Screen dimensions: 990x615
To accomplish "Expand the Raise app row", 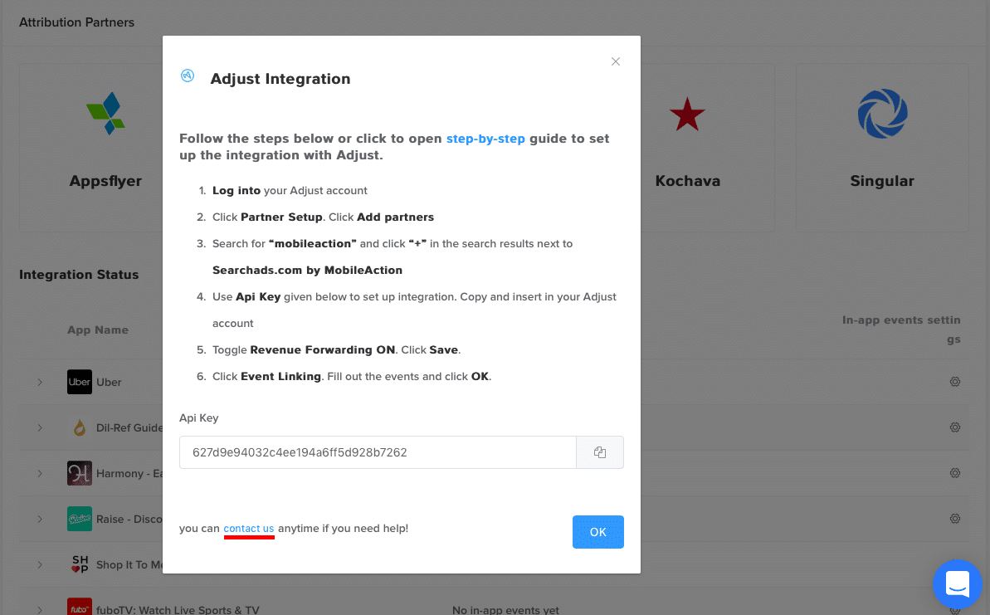I will 40,519.
